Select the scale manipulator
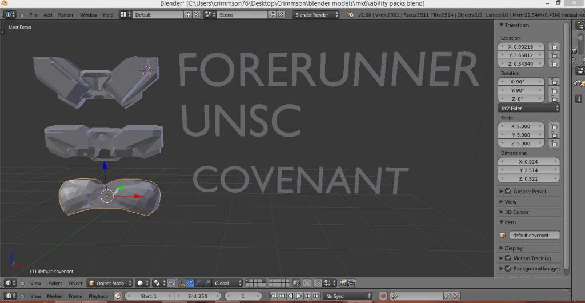 pos(207,283)
